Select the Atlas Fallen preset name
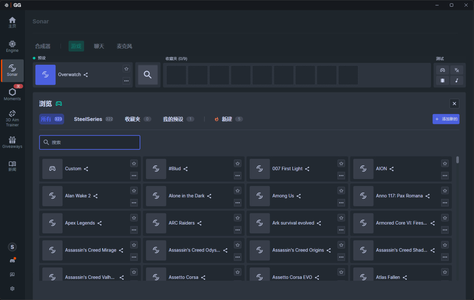Screen dimensions: 474x300 coord(388,277)
